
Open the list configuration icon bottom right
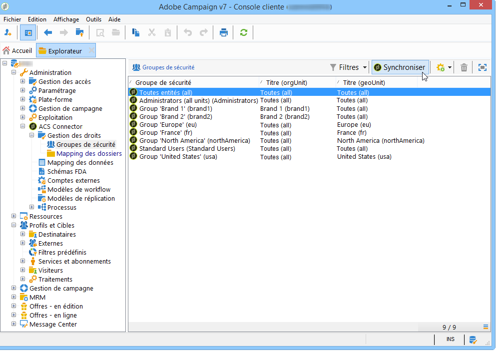coord(486,327)
